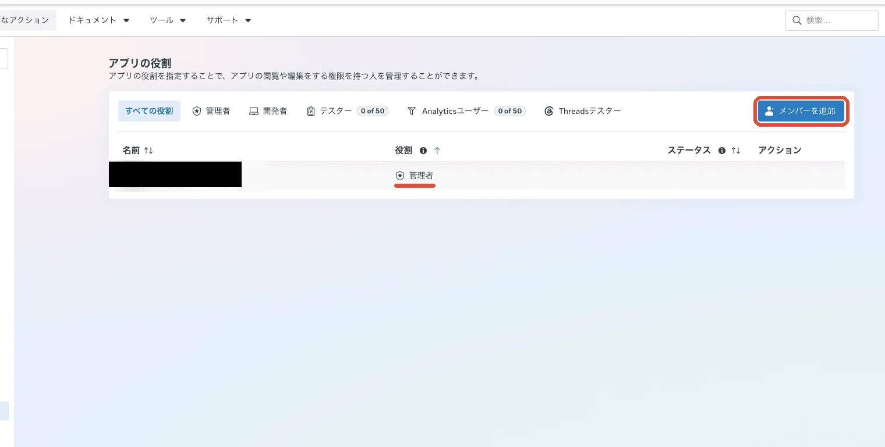
Task: Open the テスター tab
Action: (x=348, y=111)
